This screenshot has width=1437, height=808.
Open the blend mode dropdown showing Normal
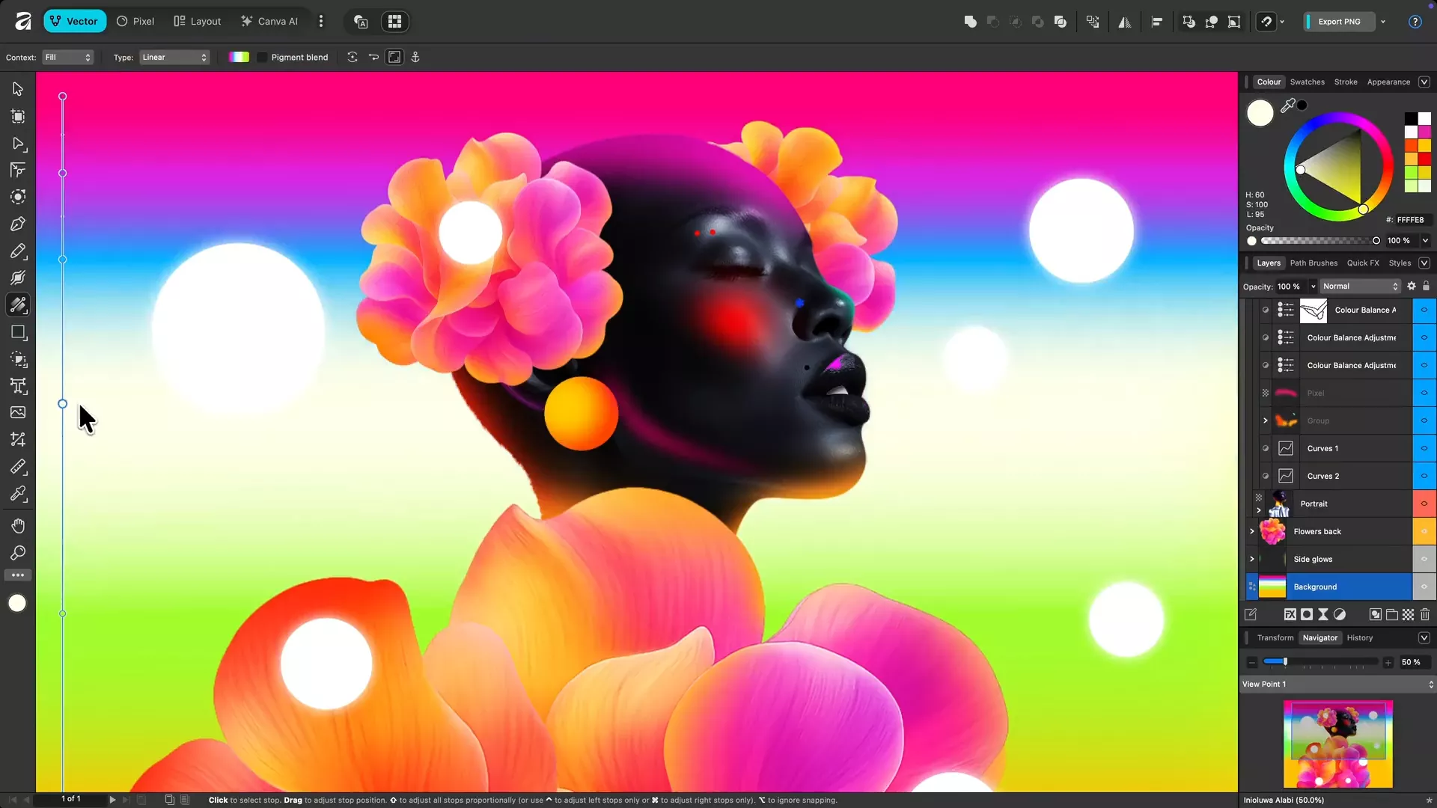pos(1358,286)
